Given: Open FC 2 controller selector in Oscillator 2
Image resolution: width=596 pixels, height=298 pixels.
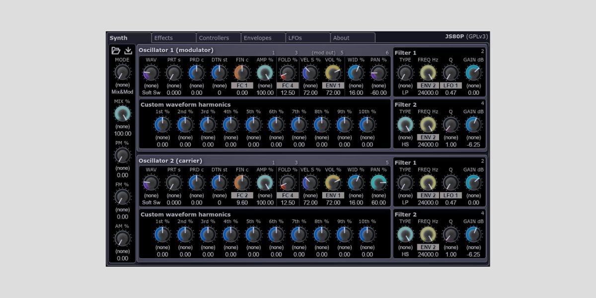Looking at the screenshot, I should pos(242,195).
